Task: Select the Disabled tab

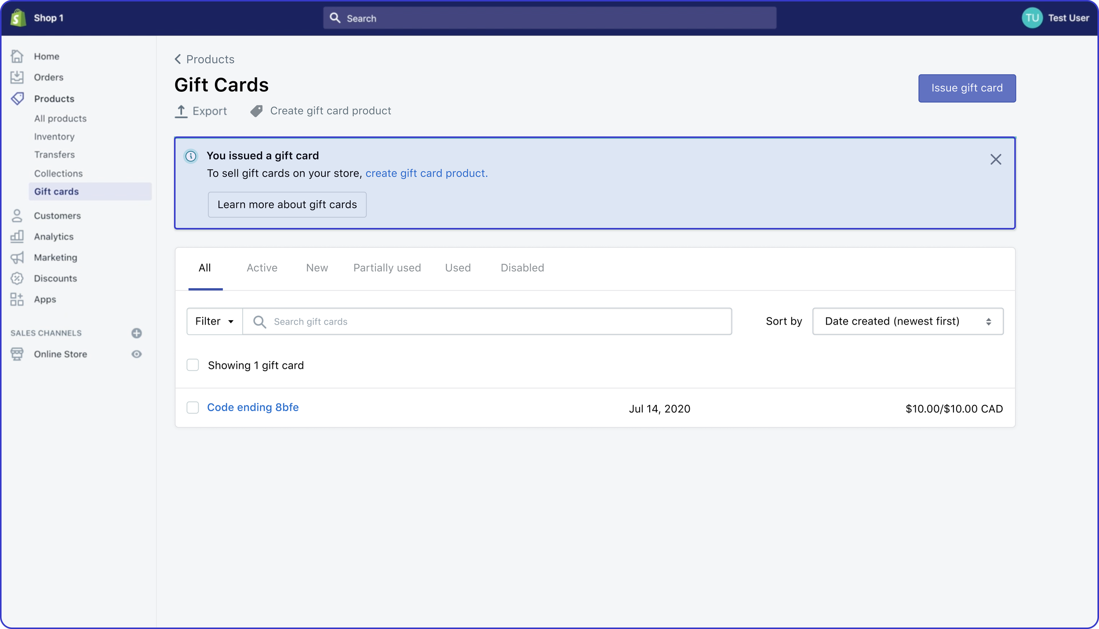Action: click(x=522, y=268)
